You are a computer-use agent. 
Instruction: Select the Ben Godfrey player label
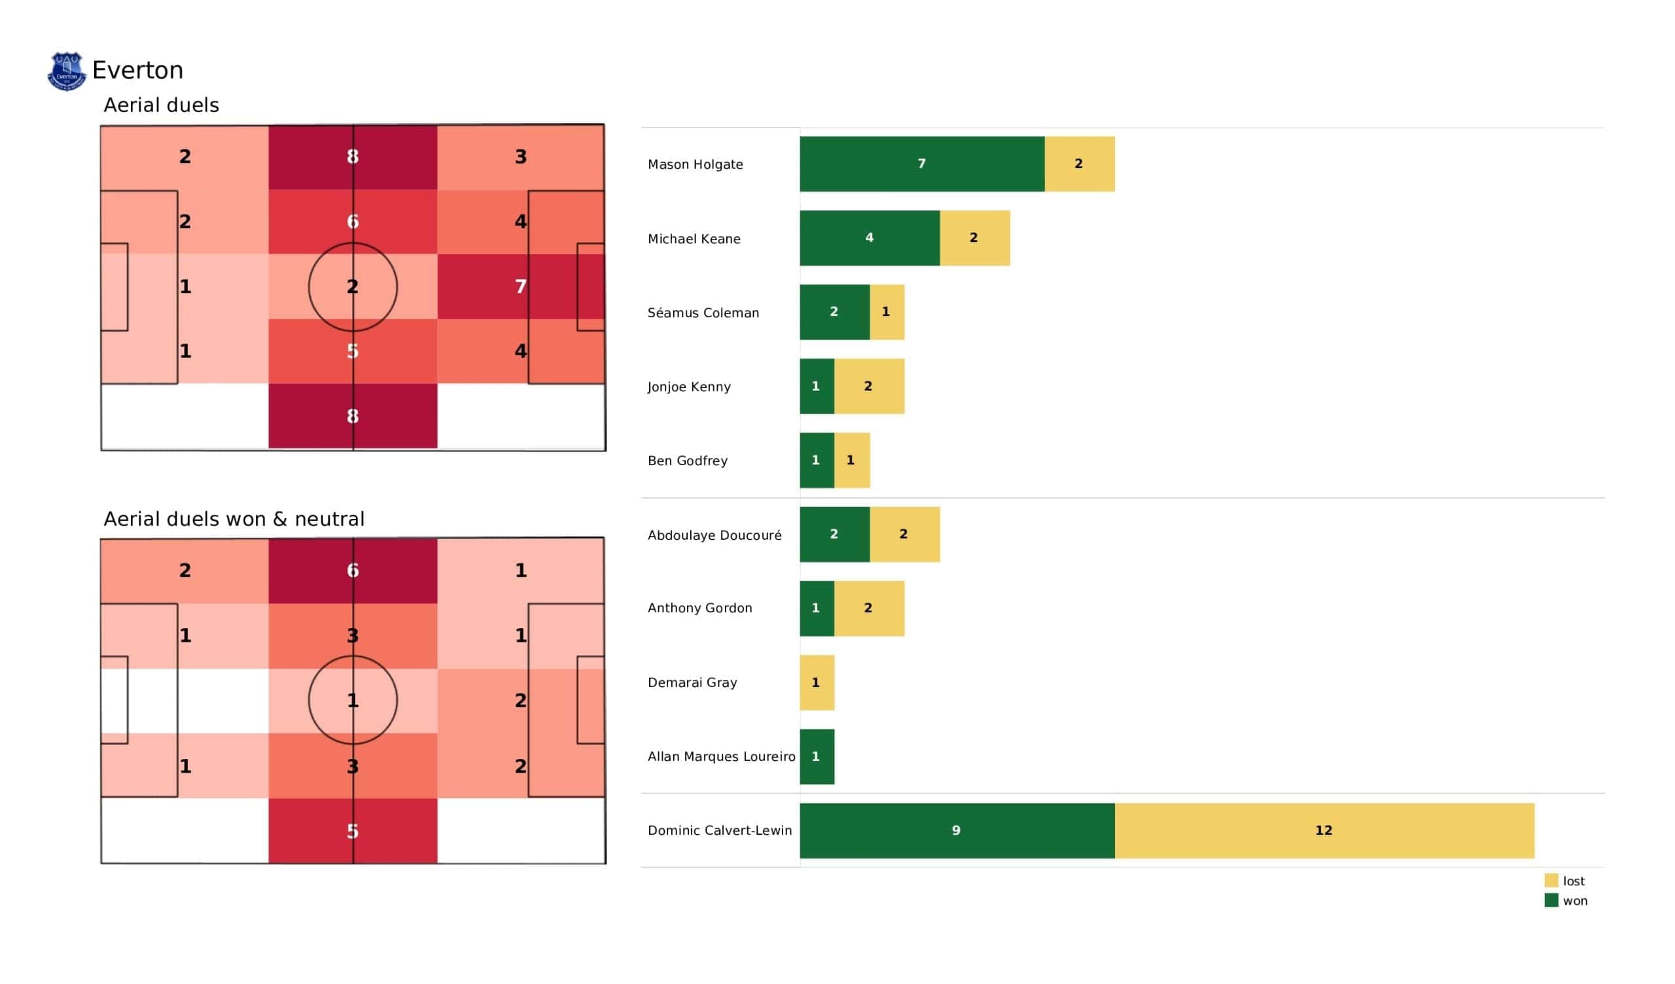[x=687, y=461]
